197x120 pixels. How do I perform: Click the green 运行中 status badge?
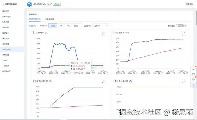[x=57, y=4]
